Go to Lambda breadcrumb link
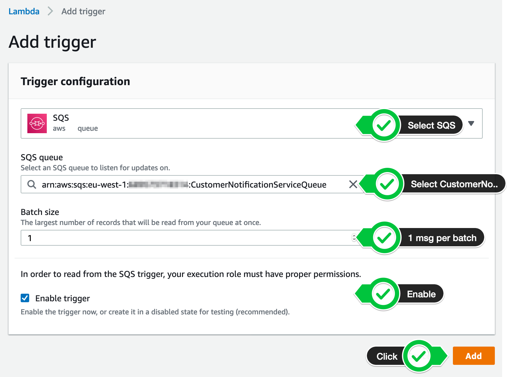 click(24, 11)
